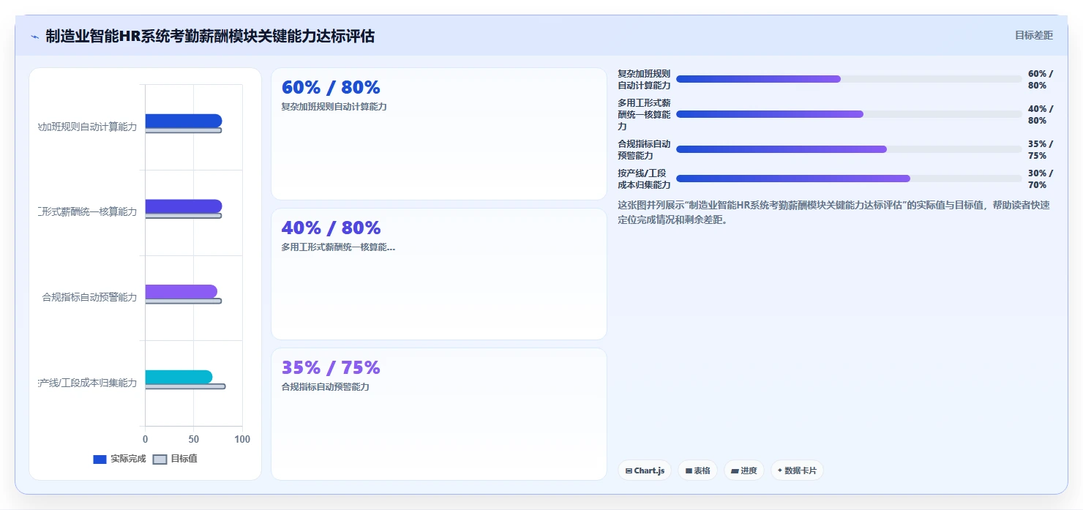This screenshot has height=510, width=1083.
Task: Click the progress list value 30% / 70%
Action: (1041, 179)
